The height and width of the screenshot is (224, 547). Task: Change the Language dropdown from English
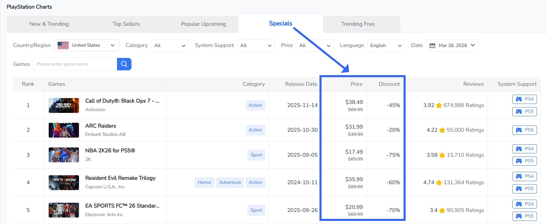pos(386,45)
